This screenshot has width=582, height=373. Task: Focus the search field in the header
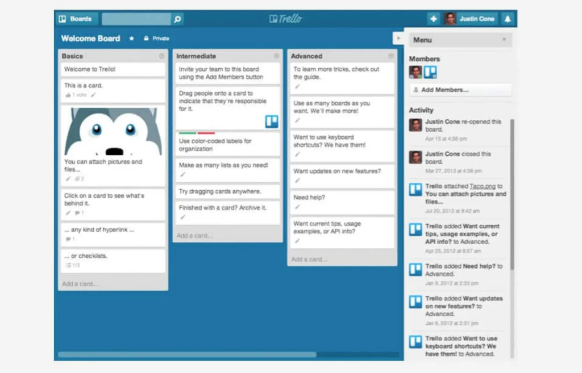(x=136, y=19)
